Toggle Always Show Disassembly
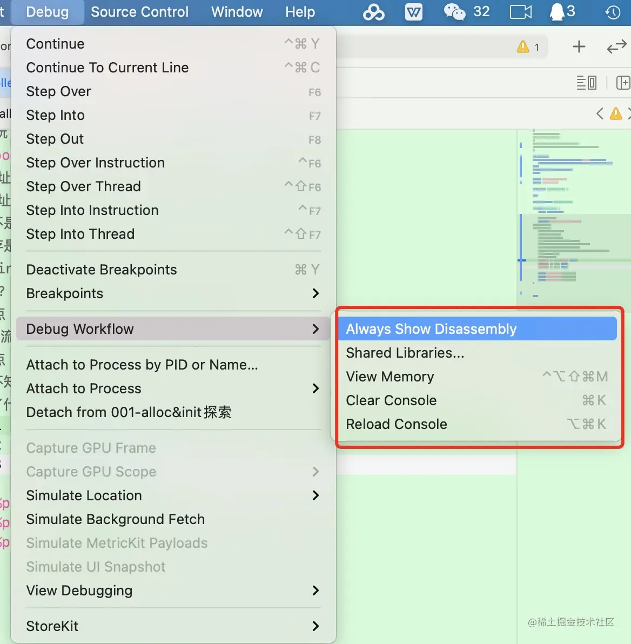This screenshot has width=631, height=644. tap(478, 328)
